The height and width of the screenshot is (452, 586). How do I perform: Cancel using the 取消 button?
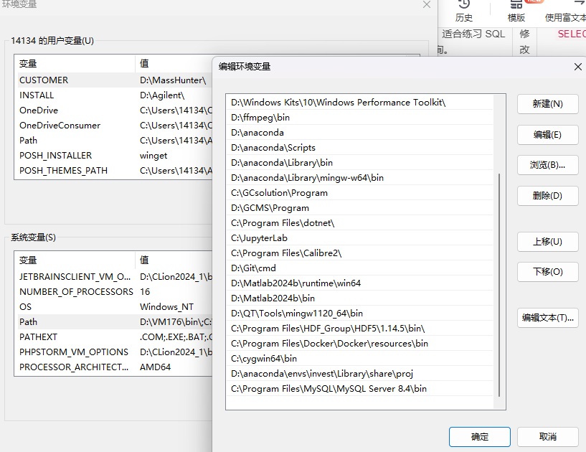[x=547, y=437]
